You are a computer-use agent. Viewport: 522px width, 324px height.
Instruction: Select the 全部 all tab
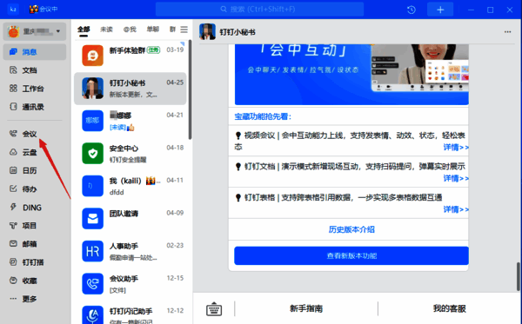point(84,30)
